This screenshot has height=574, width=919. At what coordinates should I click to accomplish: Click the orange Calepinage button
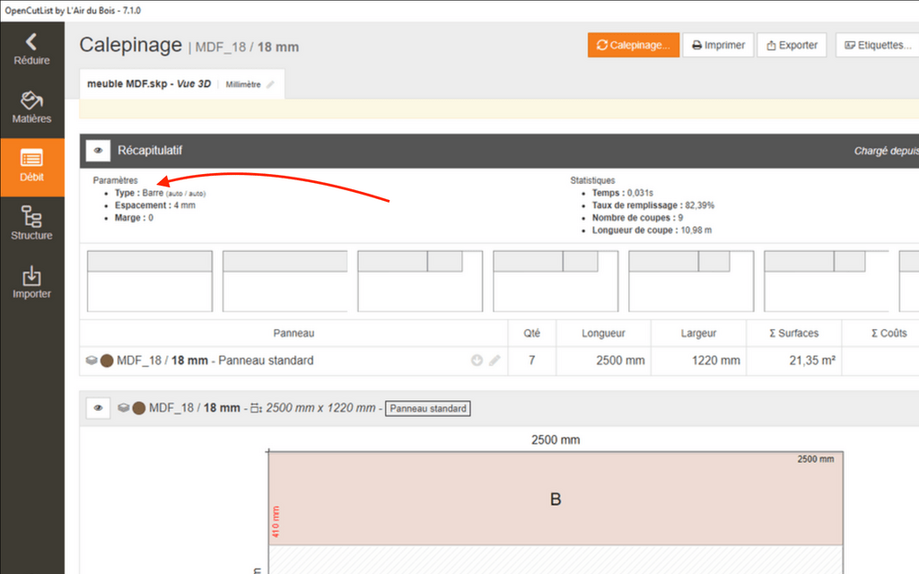click(633, 45)
